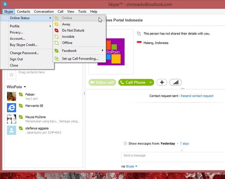Click the Indonesia flag icon

coord(139,43)
